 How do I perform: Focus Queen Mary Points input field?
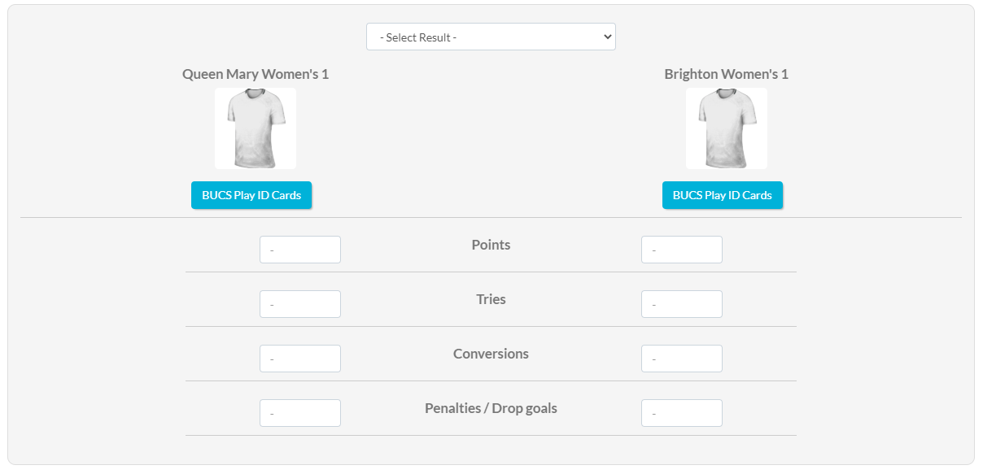click(300, 250)
